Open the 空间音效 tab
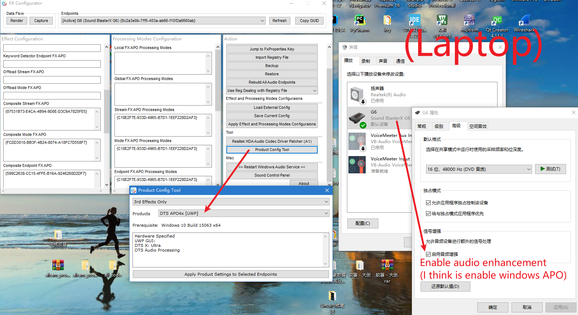The width and height of the screenshot is (578, 315). 478,126
